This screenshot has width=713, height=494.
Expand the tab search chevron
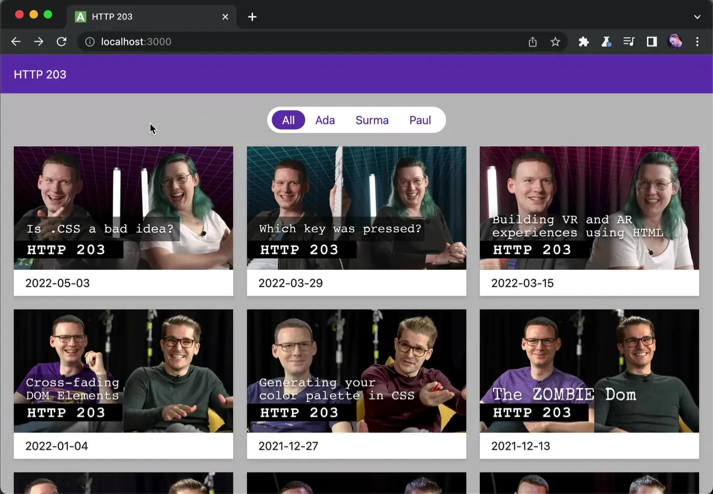(697, 17)
